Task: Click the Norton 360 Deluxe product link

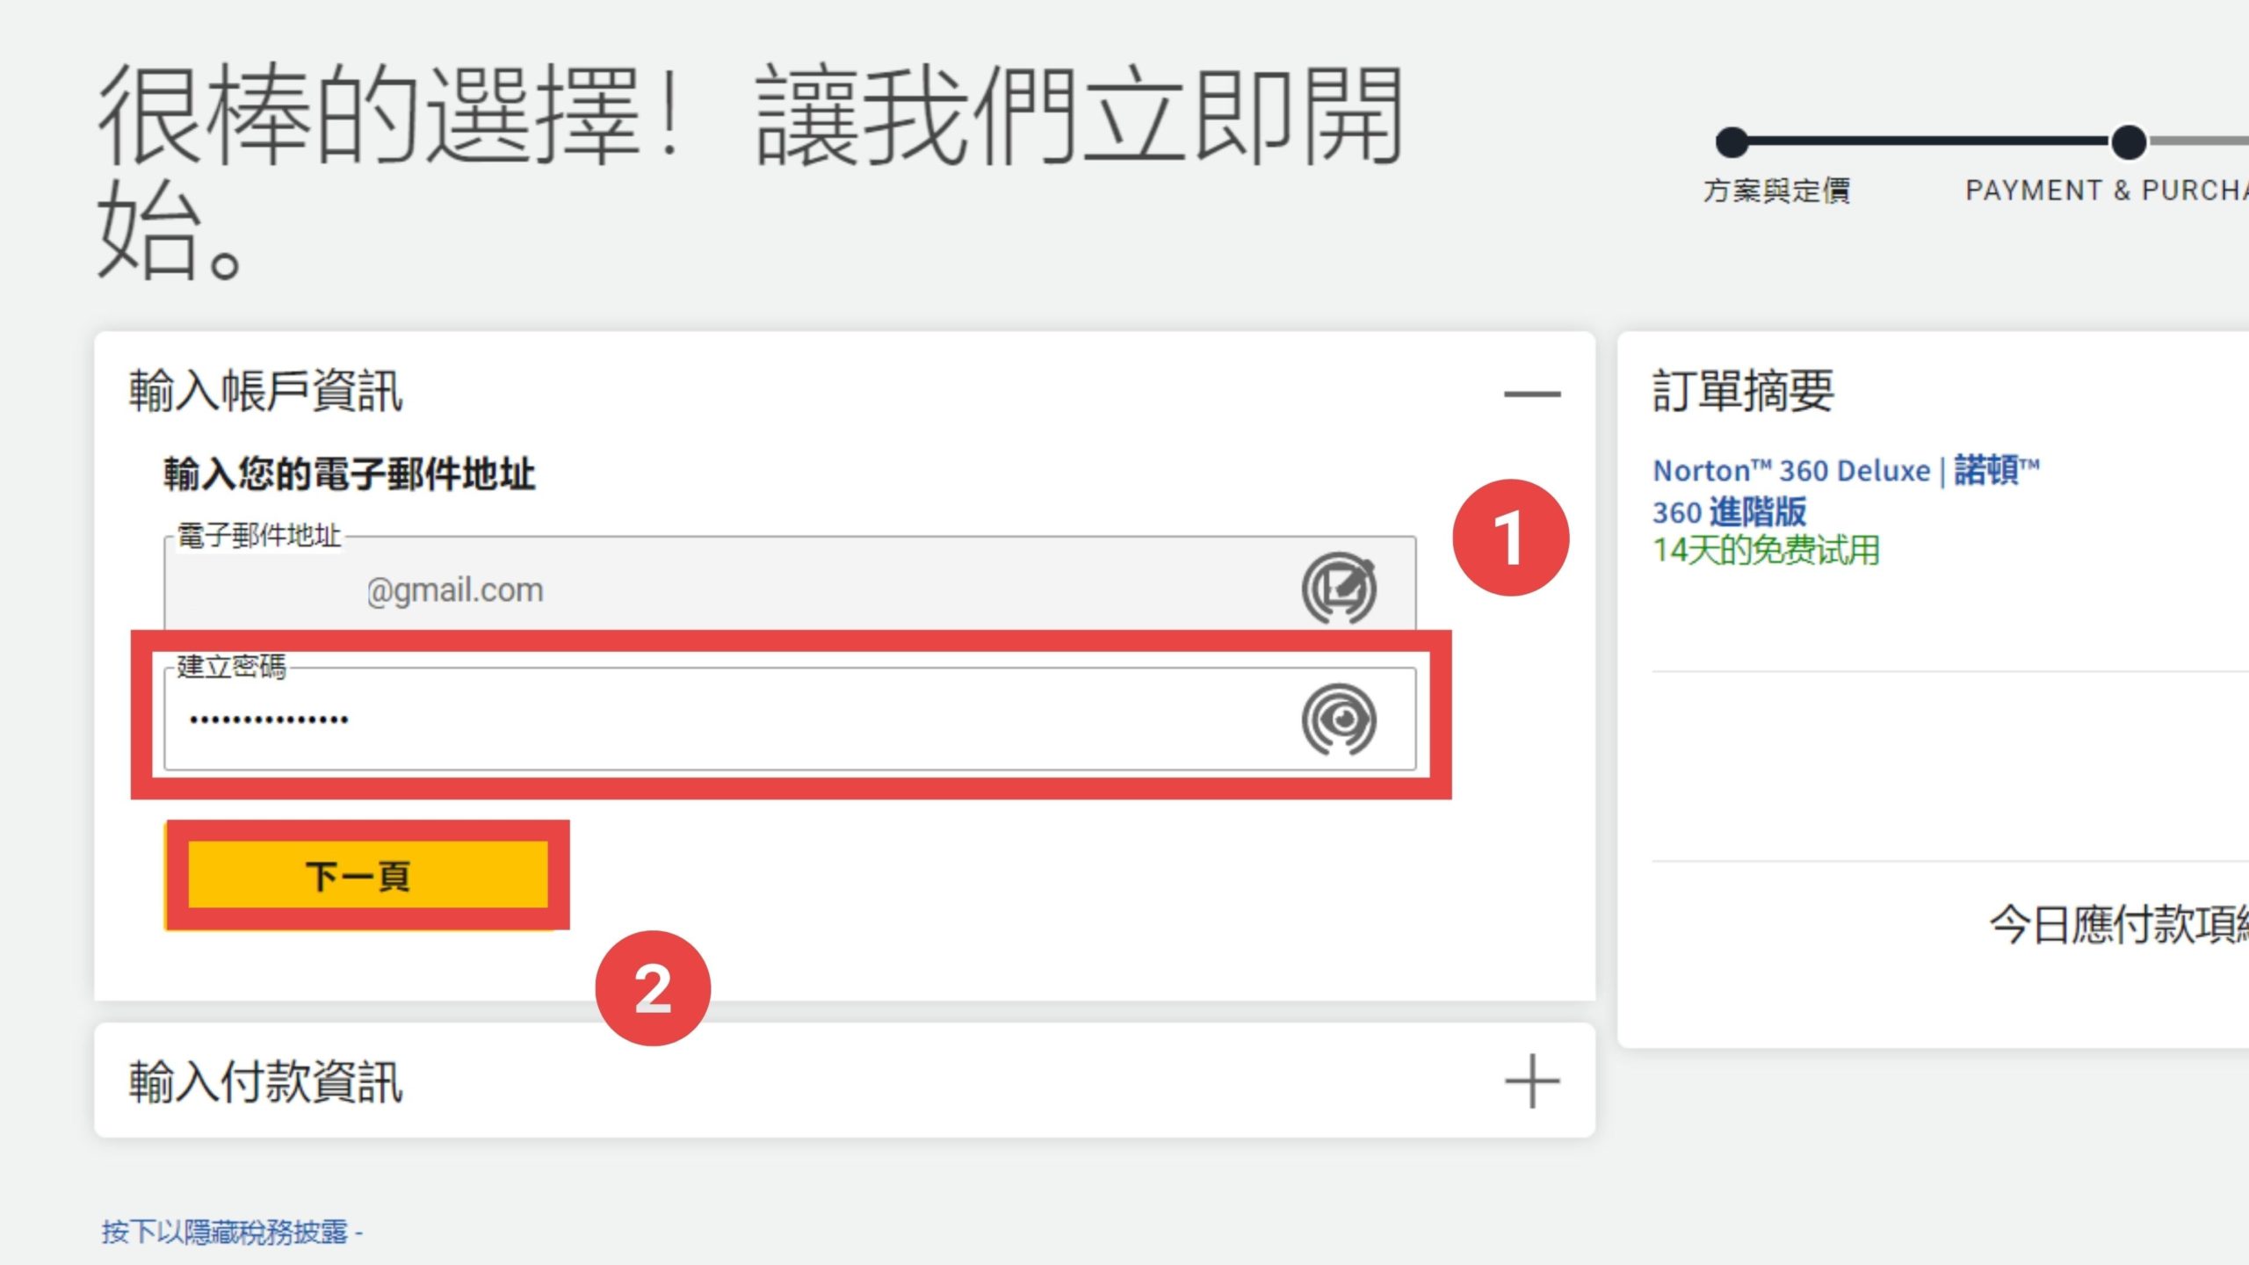Action: coord(1846,490)
